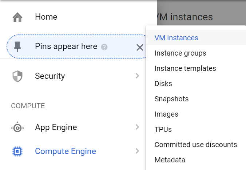
Task: Go to Disks in Compute Engine menu
Action: pyautogui.click(x=163, y=84)
